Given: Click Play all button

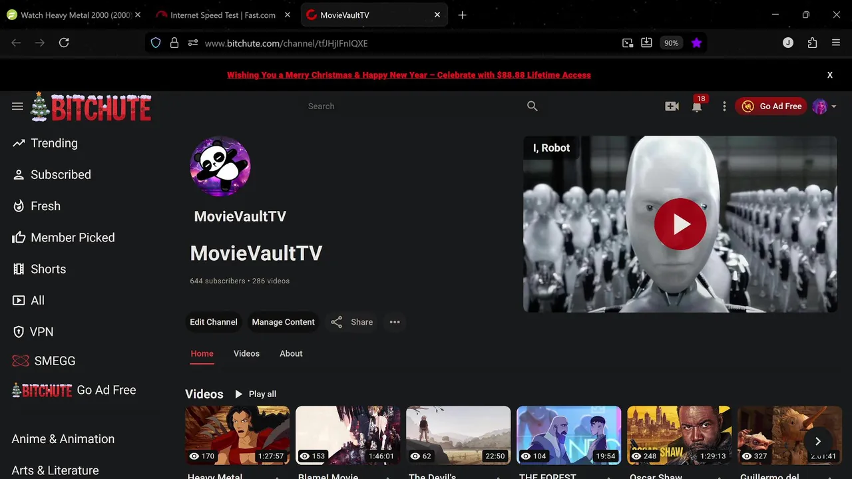Looking at the screenshot, I should (x=256, y=395).
